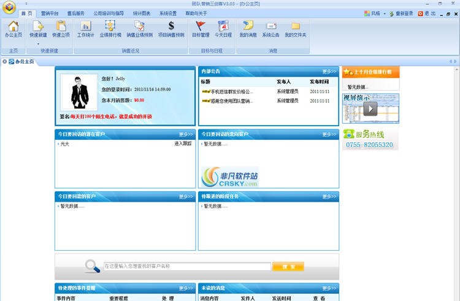Click the 0755-82055320 hotline number

point(369,145)
